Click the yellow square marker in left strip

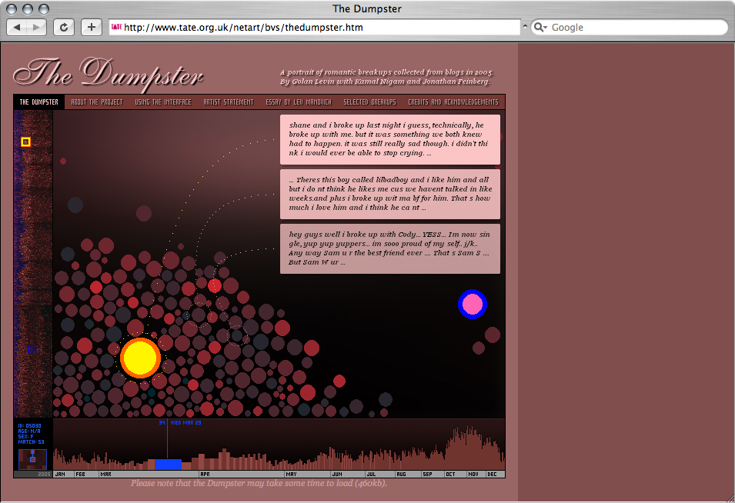[x=25, y=142]
